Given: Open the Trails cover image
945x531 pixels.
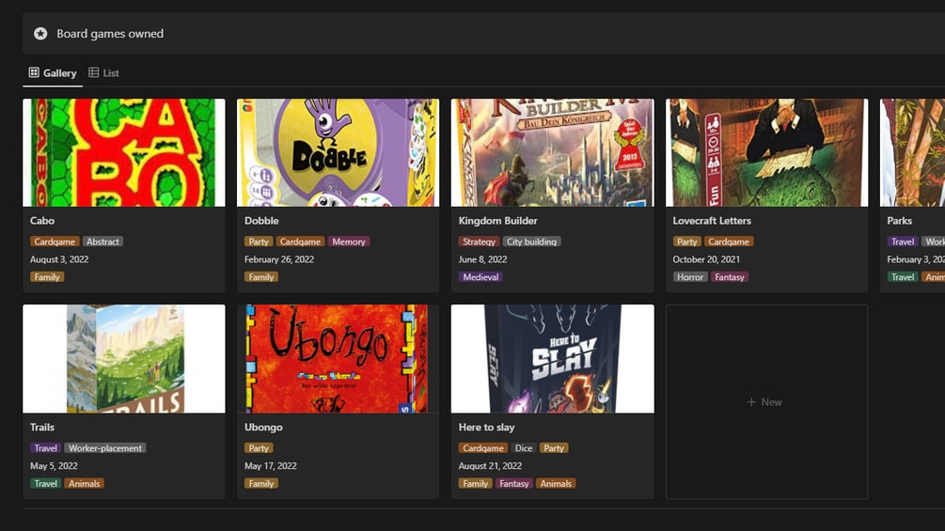Looking at the screenshot, I should pos(124,359).
